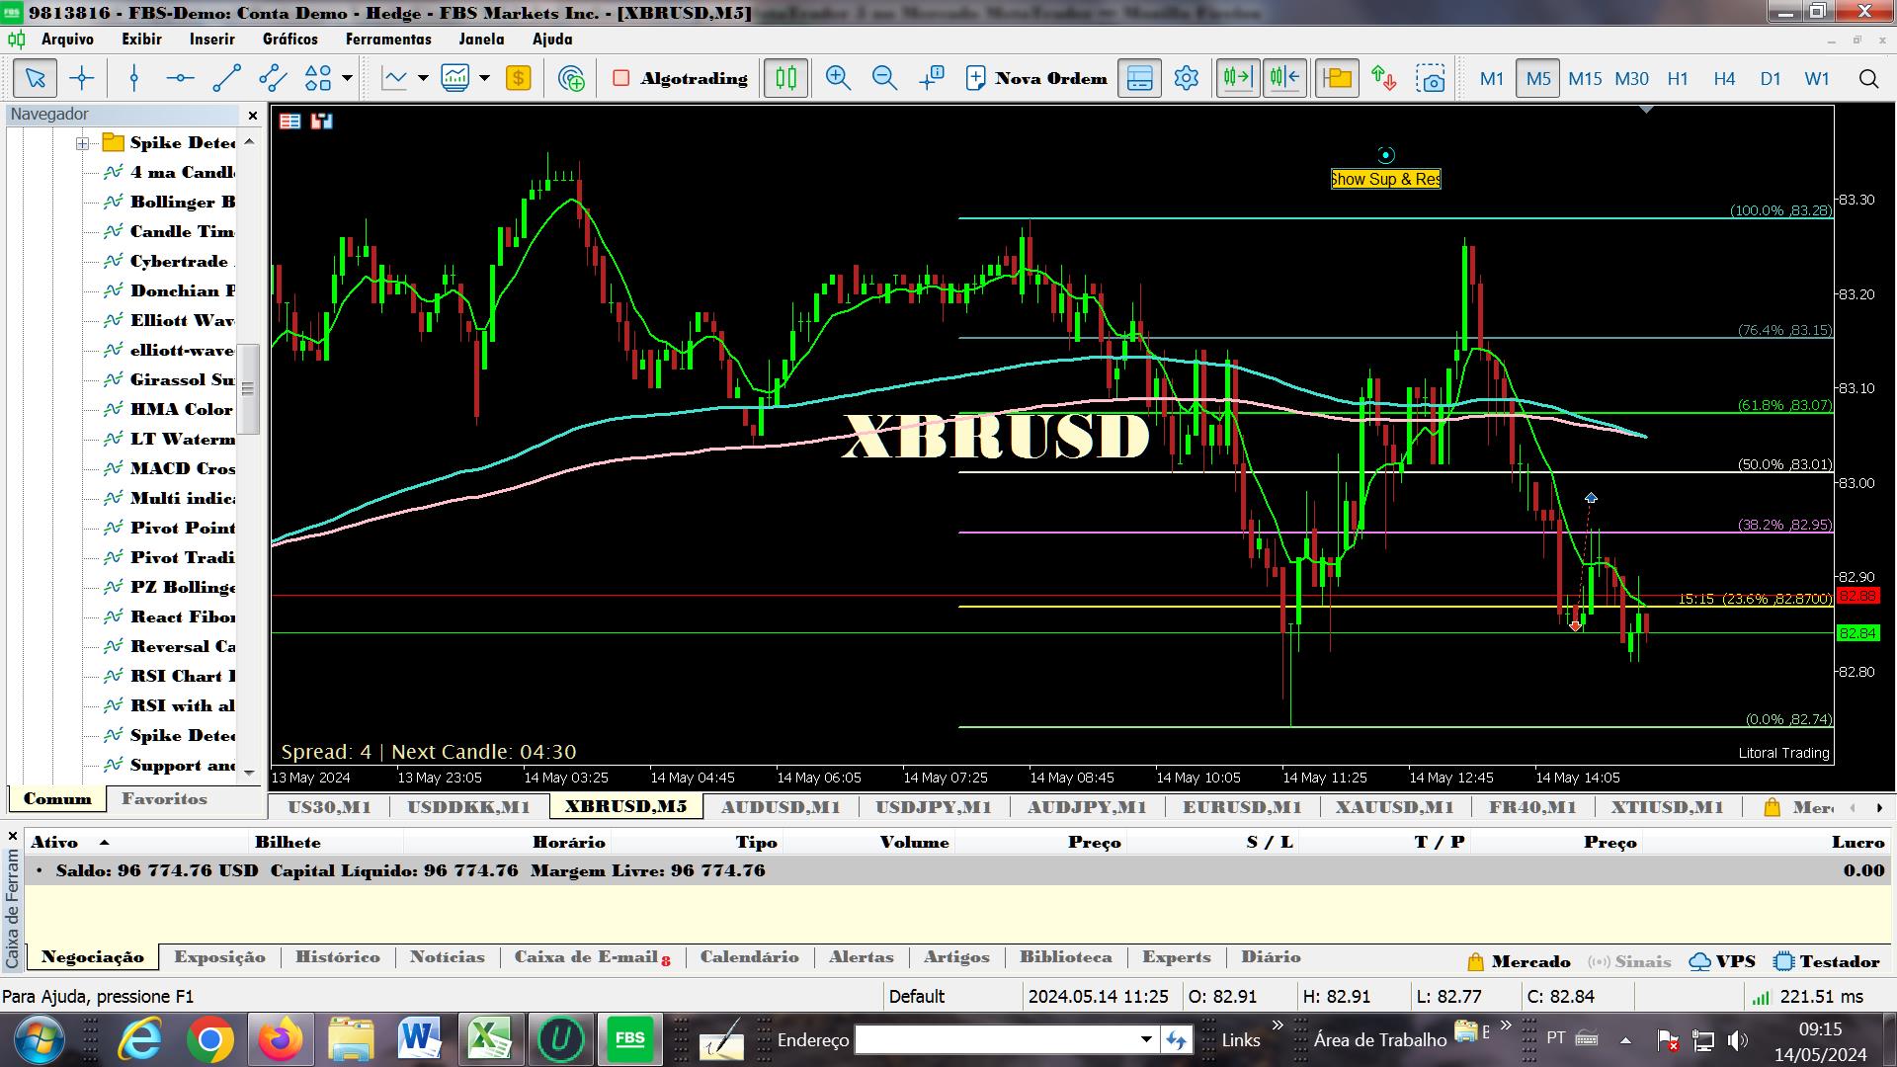Open the shapes objects dropdown arrow
Image resolution: width=1897 pixels, height=1067 pixels.
click(x=347, y=78)
